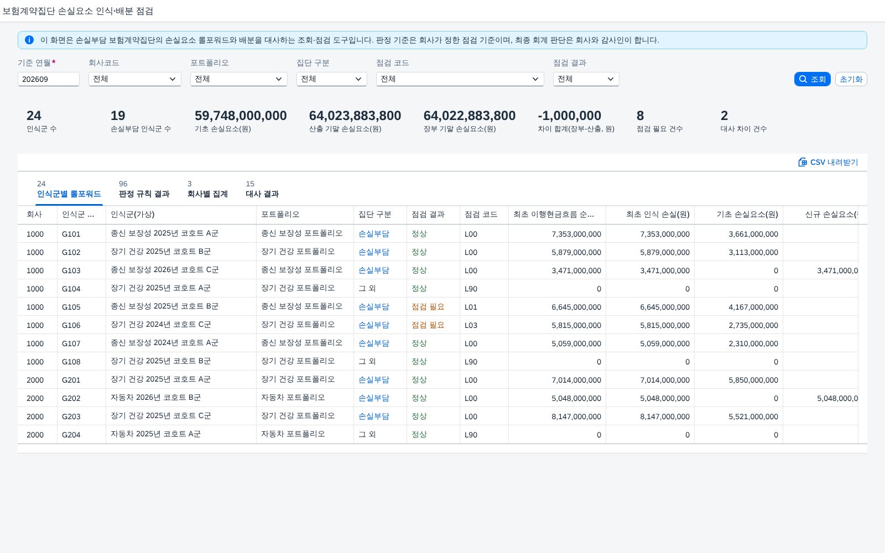This screenshot has height=553, width=885.
Task: Click the 점검 결과 column header
Action: pyautogui.click(x=434, y=215)
